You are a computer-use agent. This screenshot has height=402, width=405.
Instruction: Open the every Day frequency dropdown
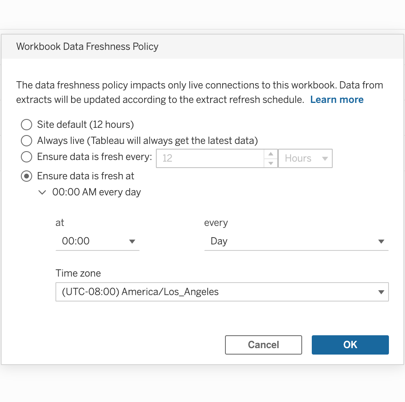pyautogui.click(x=296, y=241)
